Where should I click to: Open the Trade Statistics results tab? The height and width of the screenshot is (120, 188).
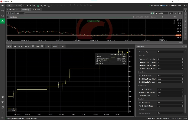[x=18, y=46]
